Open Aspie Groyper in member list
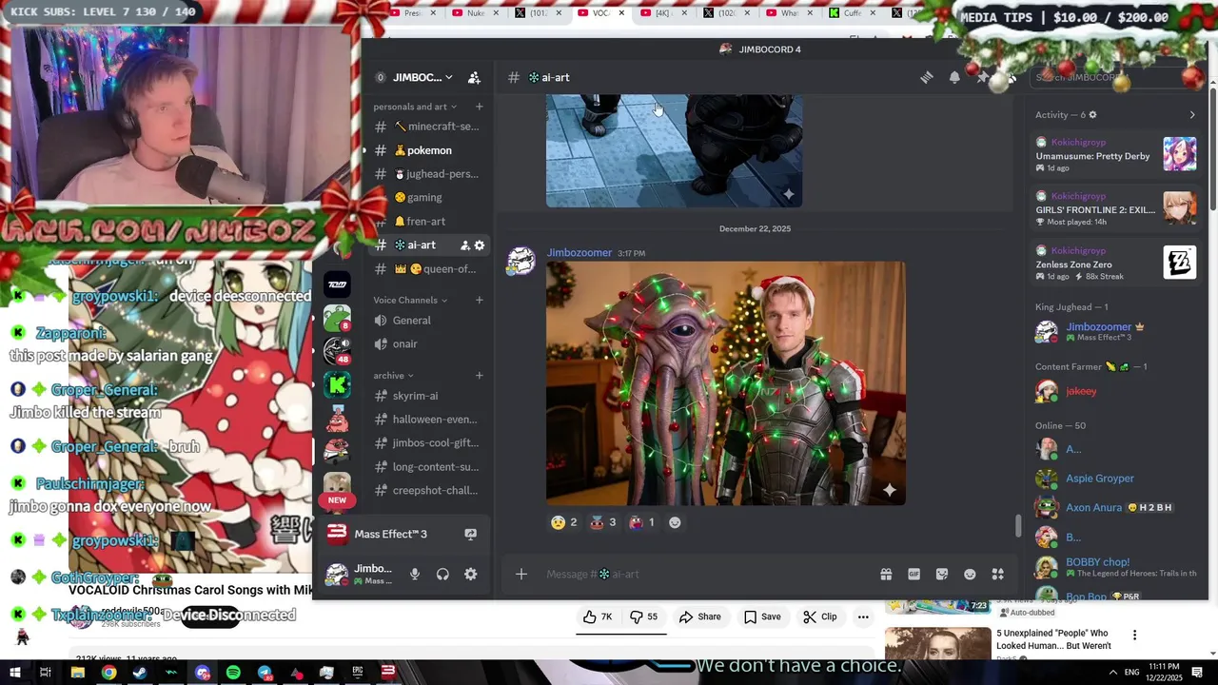1218x685 pixels. [1100, 479]
